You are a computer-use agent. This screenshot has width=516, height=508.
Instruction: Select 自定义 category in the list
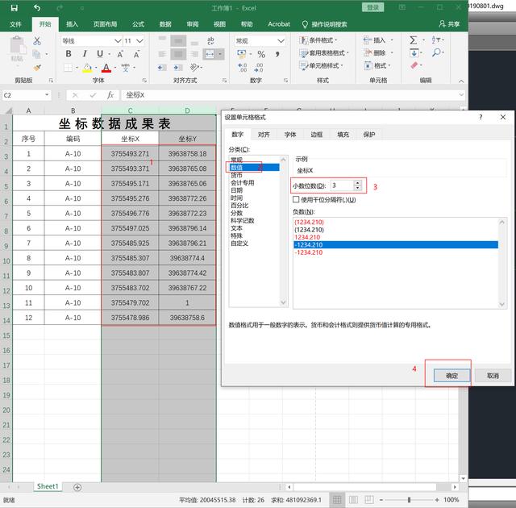point(239,244)
